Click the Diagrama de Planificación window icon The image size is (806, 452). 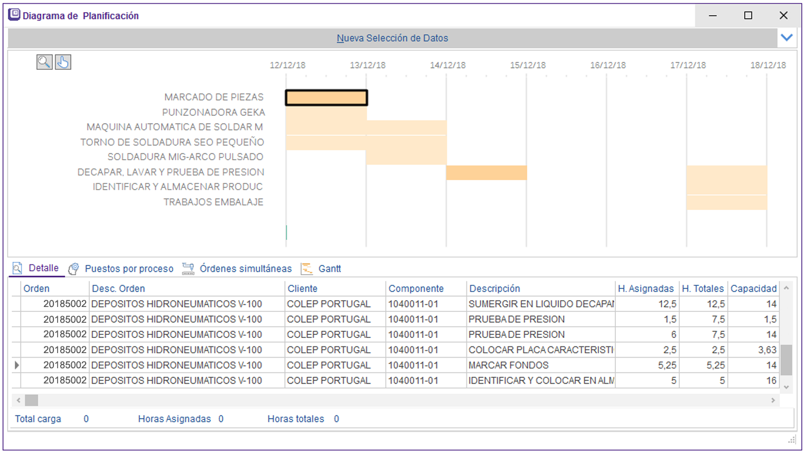14,15
